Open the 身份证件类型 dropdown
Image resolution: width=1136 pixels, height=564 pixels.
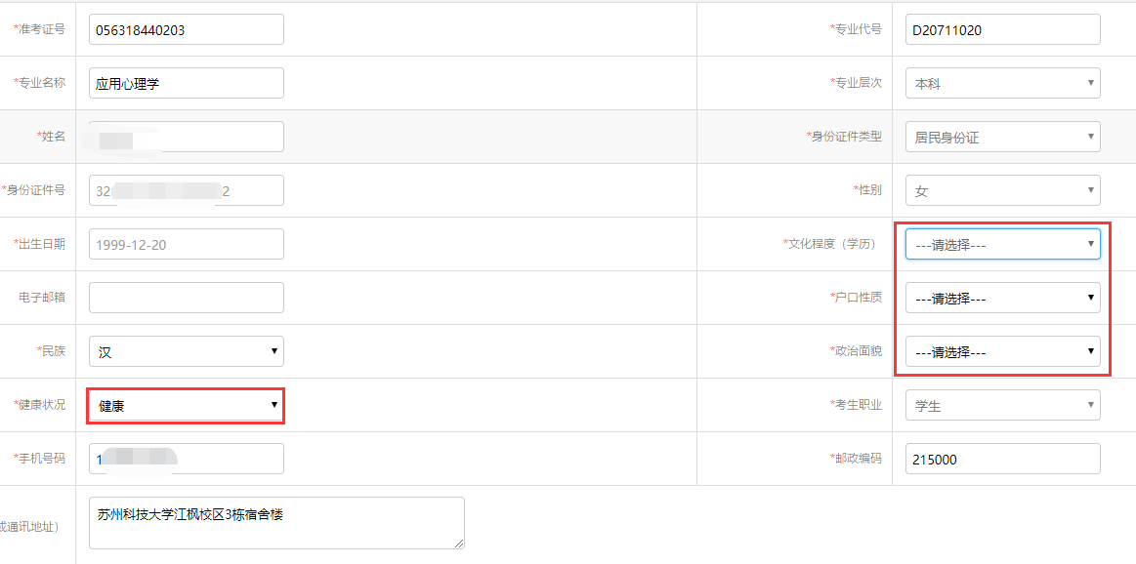(x=1003, y=137)
